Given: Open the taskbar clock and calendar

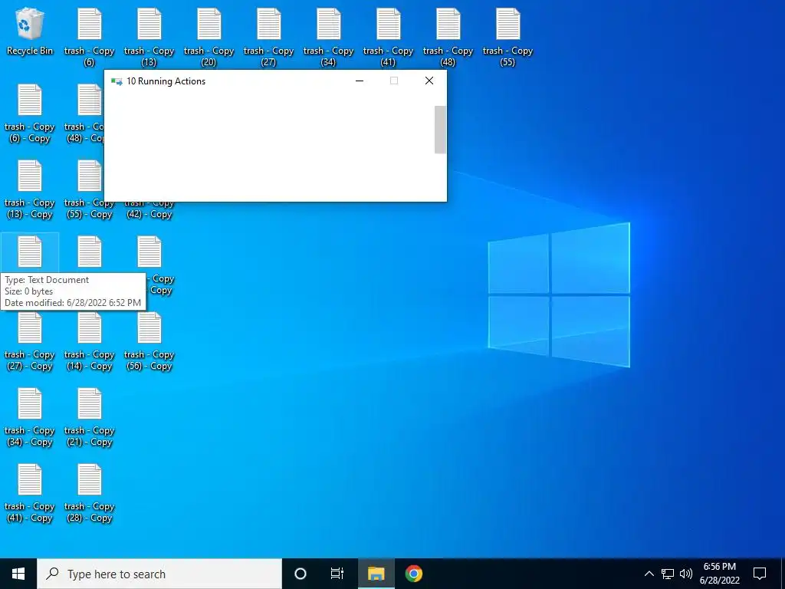Looking at the screenshot, I should 719,574.
